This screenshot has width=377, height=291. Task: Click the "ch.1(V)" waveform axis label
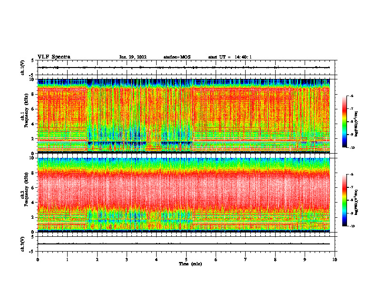pos(23,68)
